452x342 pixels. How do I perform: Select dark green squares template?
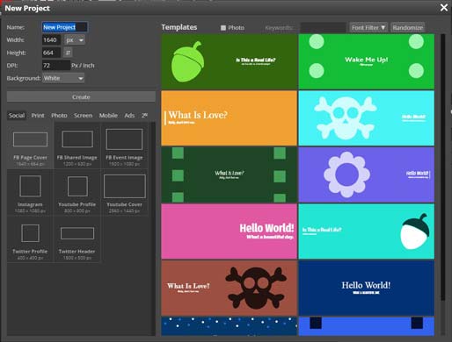[x=230, y=175]
